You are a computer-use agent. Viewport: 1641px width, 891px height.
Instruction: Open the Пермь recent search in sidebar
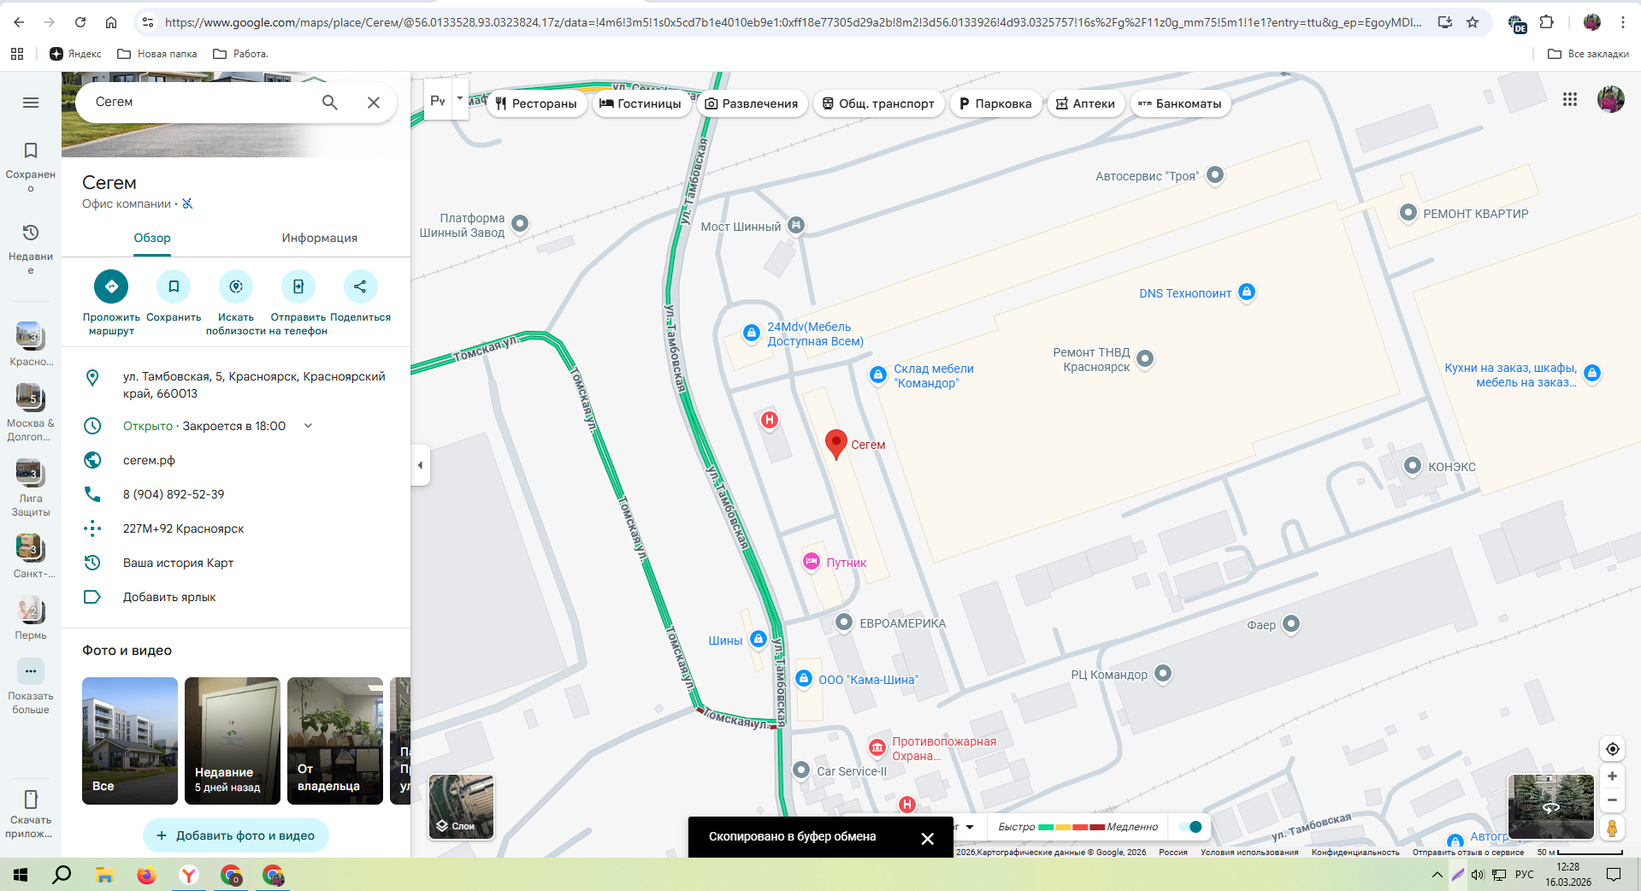31,617
